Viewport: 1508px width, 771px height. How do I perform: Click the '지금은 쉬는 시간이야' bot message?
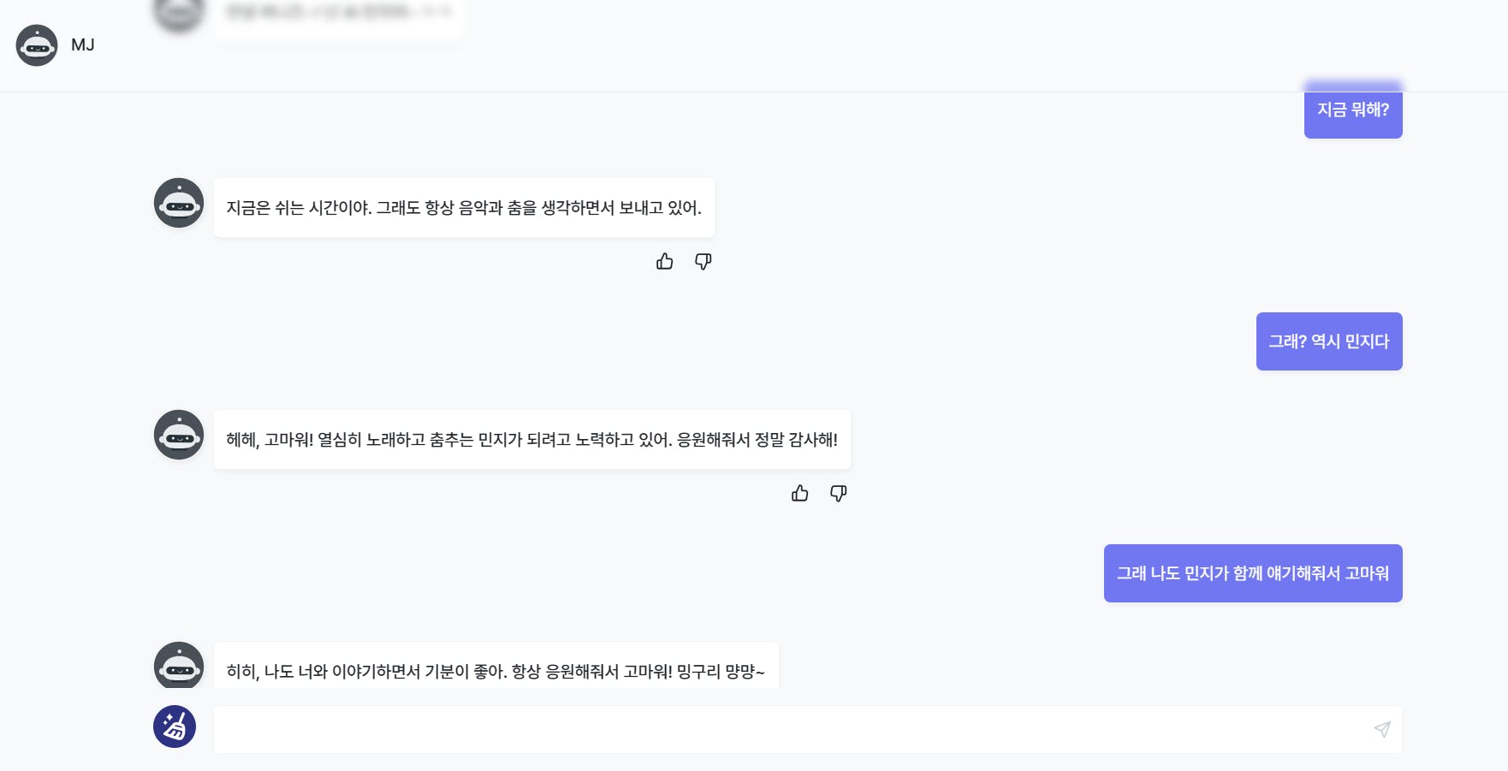coord(464,208)
